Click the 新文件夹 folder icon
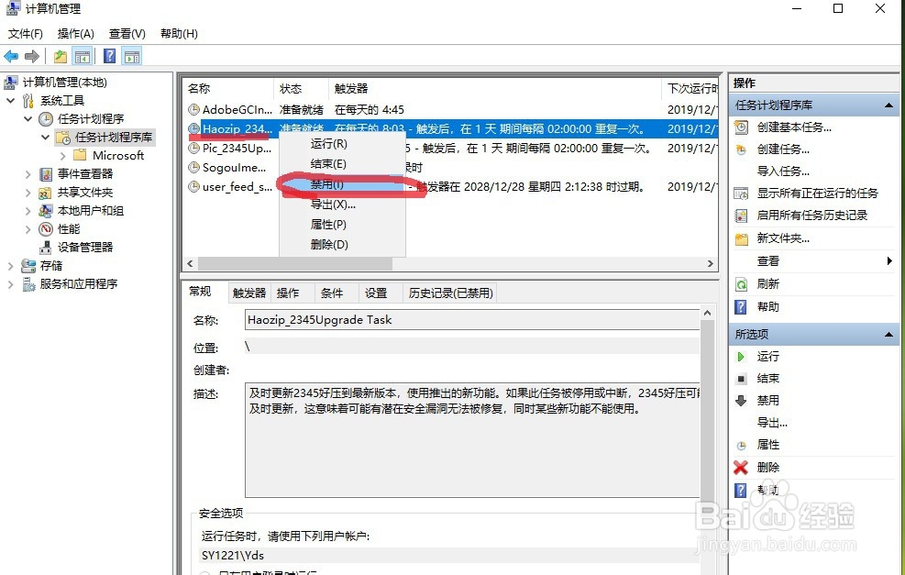 click(x=741, y=238)
